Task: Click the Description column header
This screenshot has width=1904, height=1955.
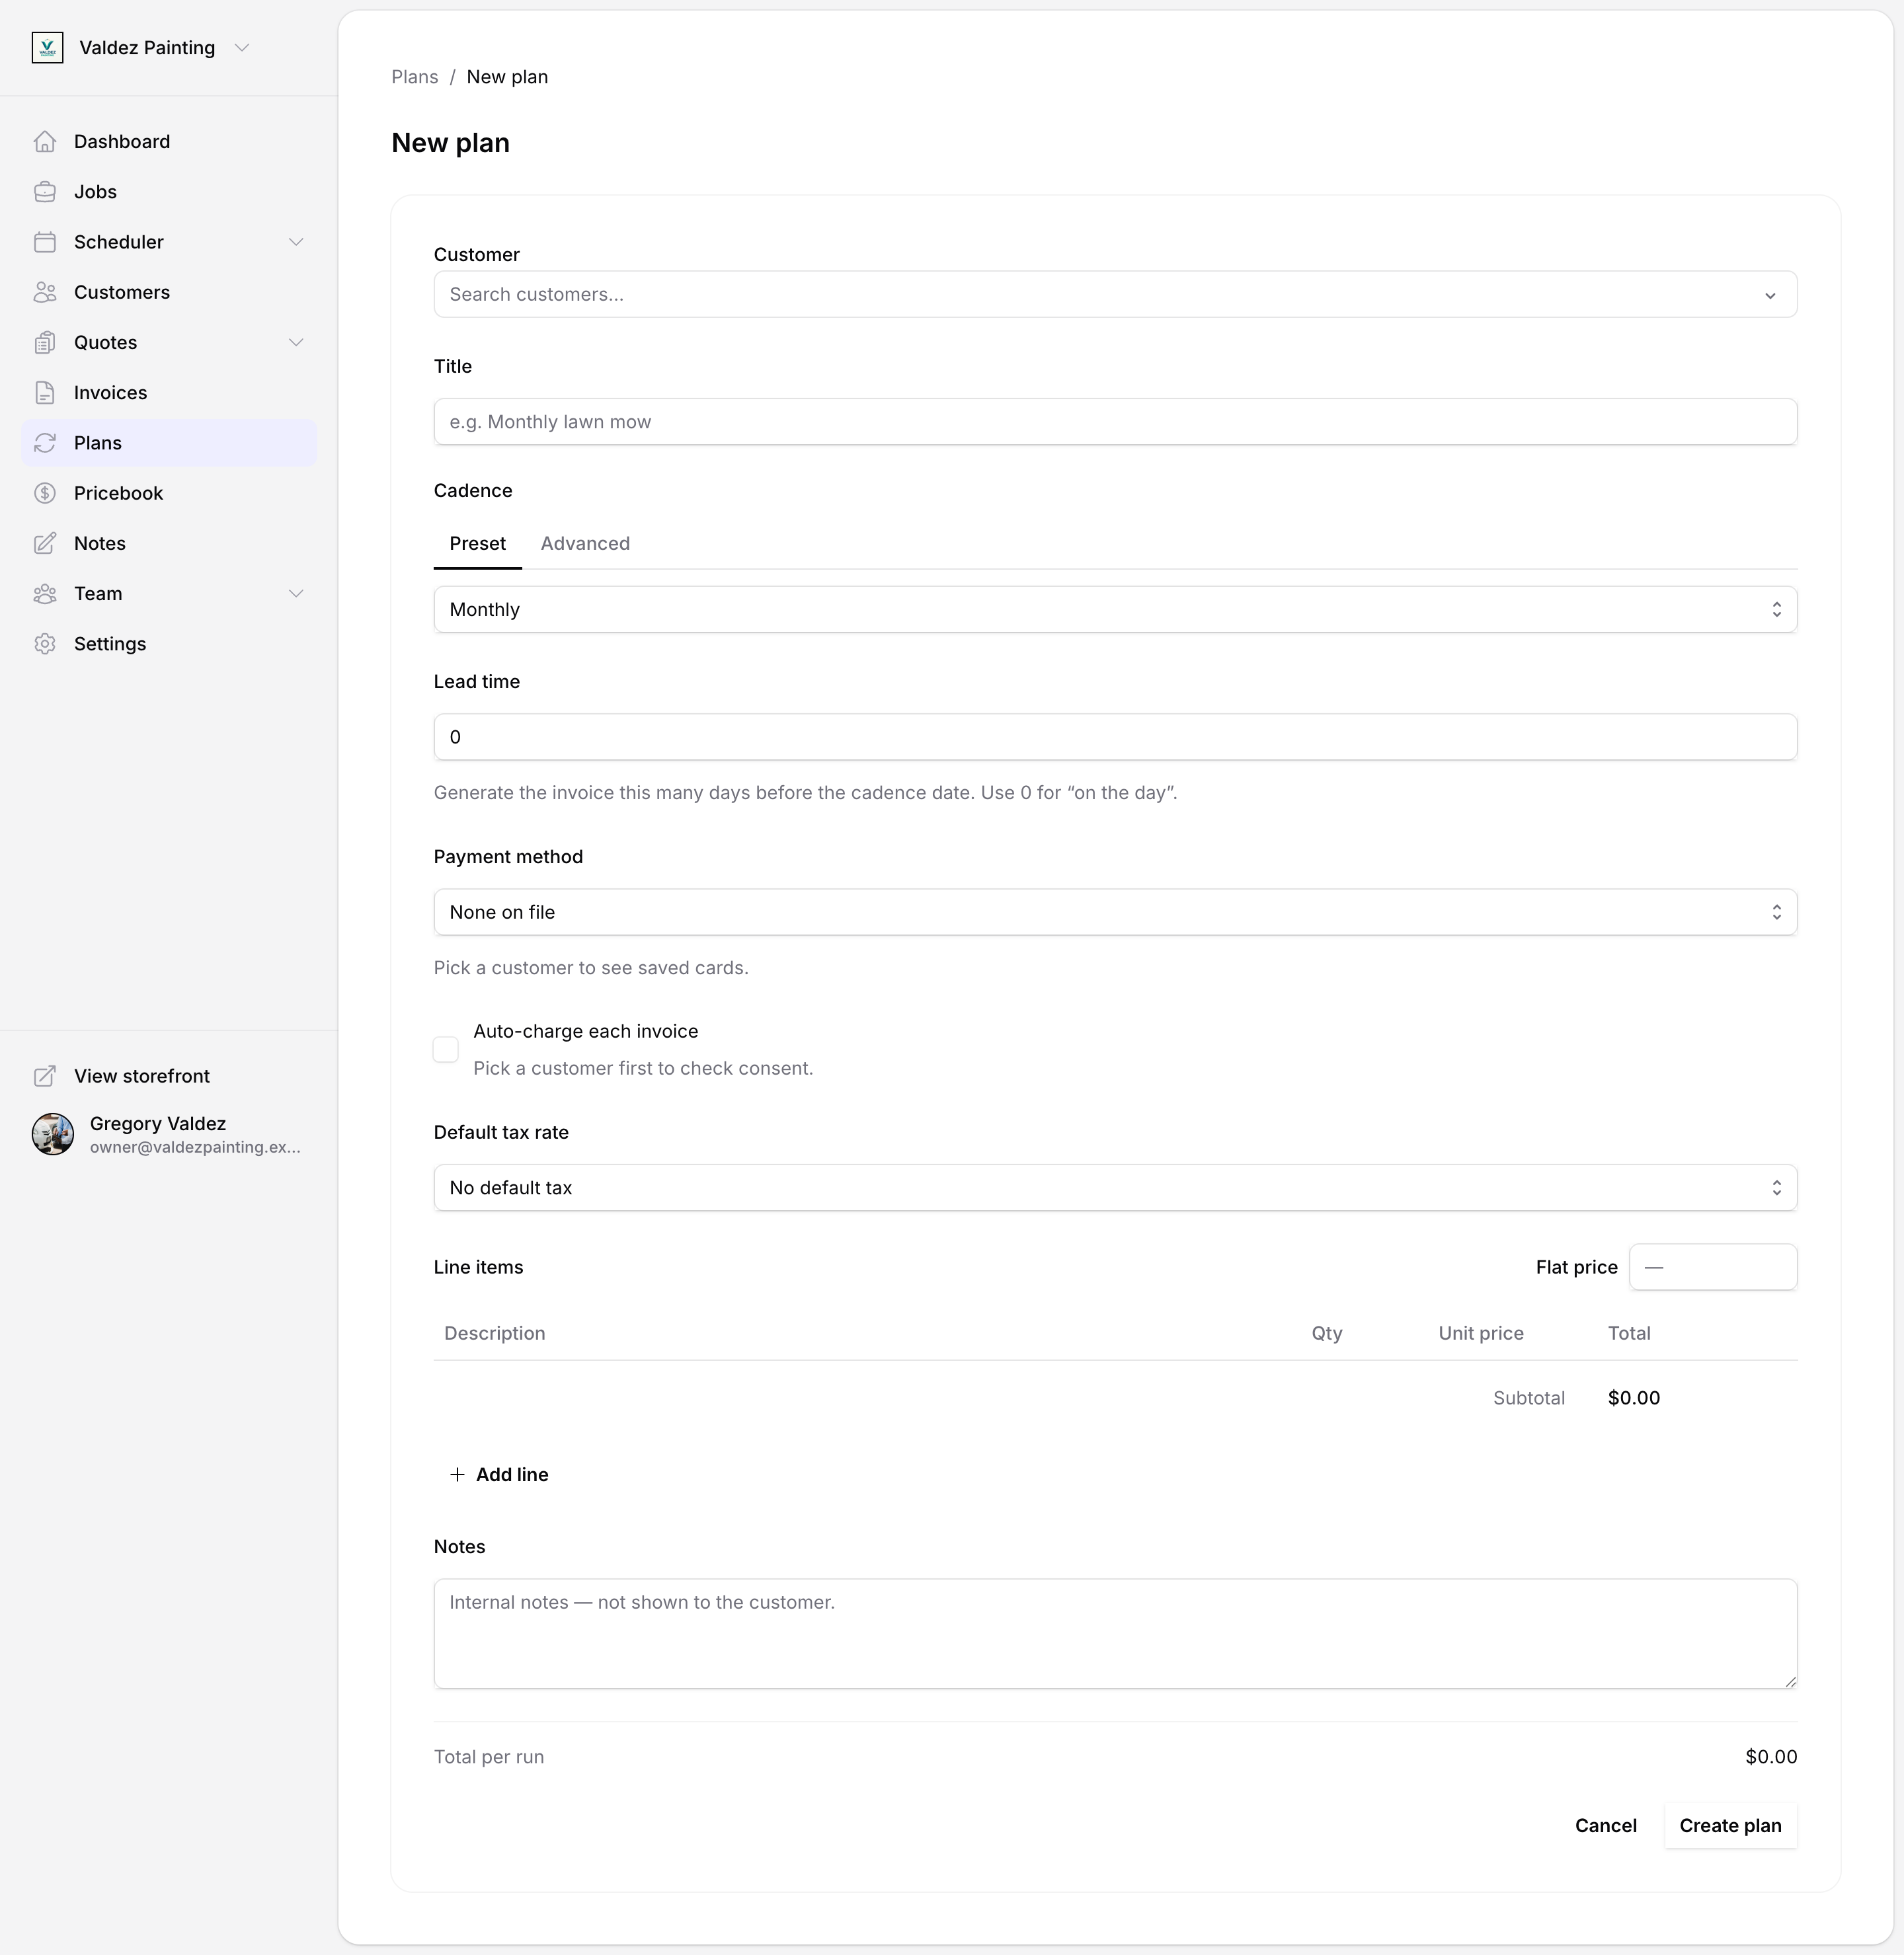Action: coord(494,1333)
